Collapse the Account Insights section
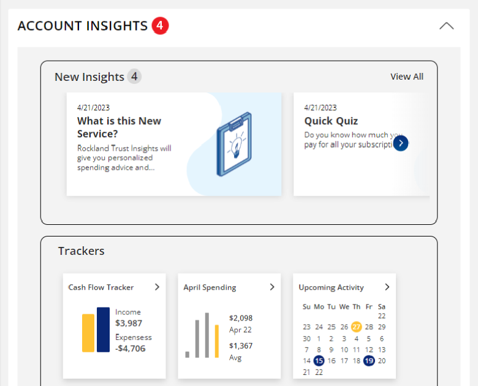The image size is (478, 386). (x=447, y=26)
